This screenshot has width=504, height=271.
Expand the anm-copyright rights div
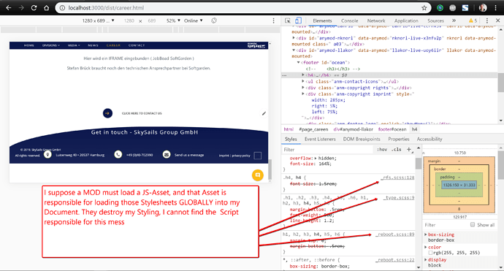click(303, 88)
